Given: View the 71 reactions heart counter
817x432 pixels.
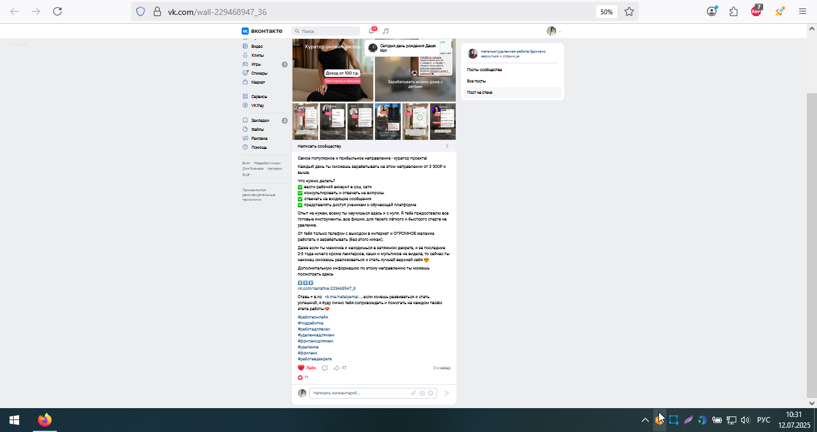Looking at the screenshot, I should click(303, 378).
